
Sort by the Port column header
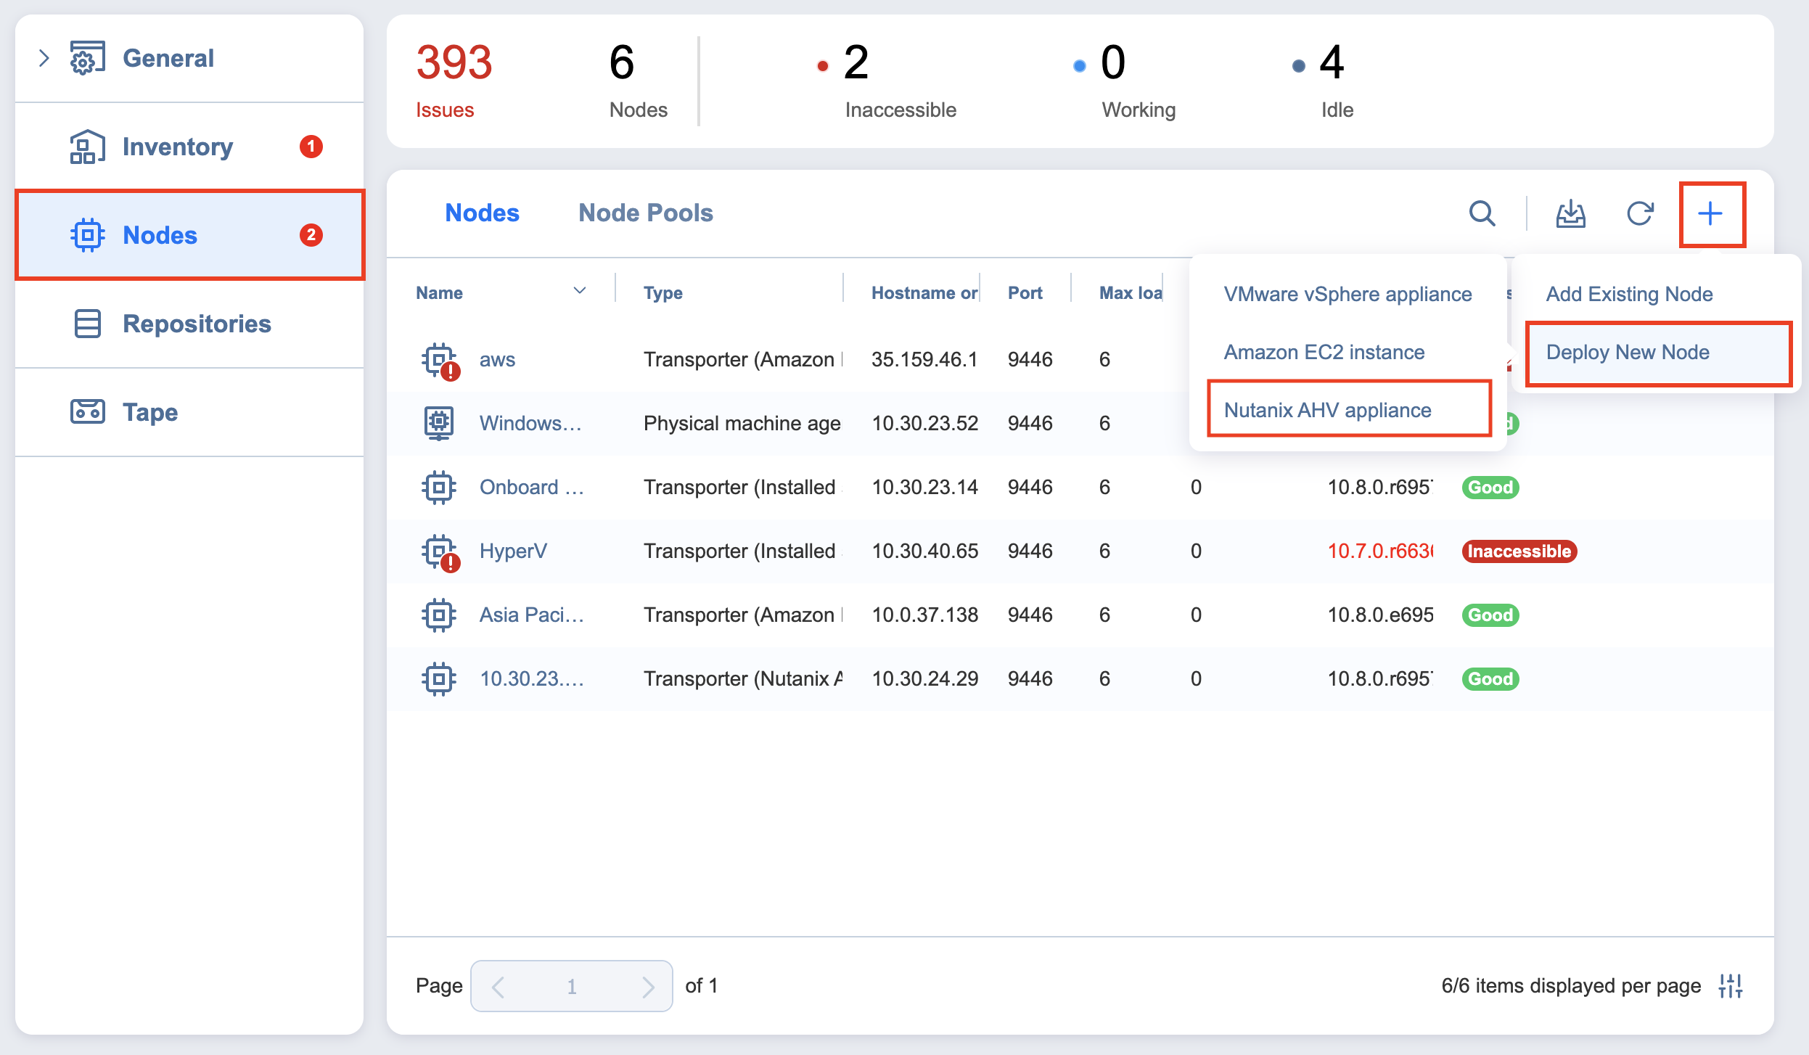pyautogui.click(x=1025, y=292)
